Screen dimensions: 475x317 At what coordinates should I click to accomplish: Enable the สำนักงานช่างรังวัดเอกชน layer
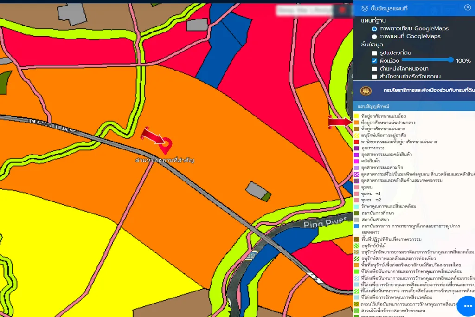point(374,77)
